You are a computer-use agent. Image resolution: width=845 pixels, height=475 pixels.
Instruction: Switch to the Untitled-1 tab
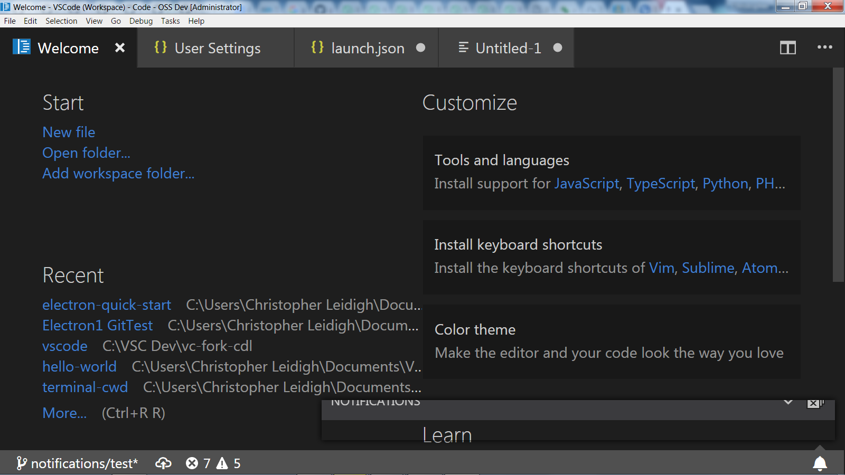pos(507,48)
